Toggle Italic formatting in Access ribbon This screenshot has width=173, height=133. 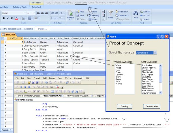(x=8, y=18)
